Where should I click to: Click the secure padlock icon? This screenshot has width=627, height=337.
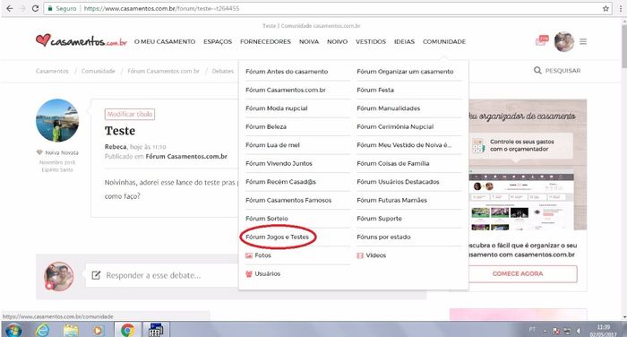[x=50, y=8]
